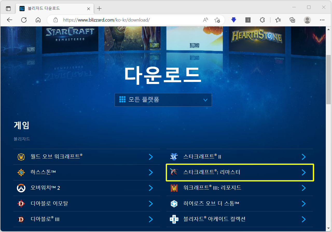332x232 pixels.
Task: Open 월드 오브 워크래프트 download link
Action: [x=87, y=157]
